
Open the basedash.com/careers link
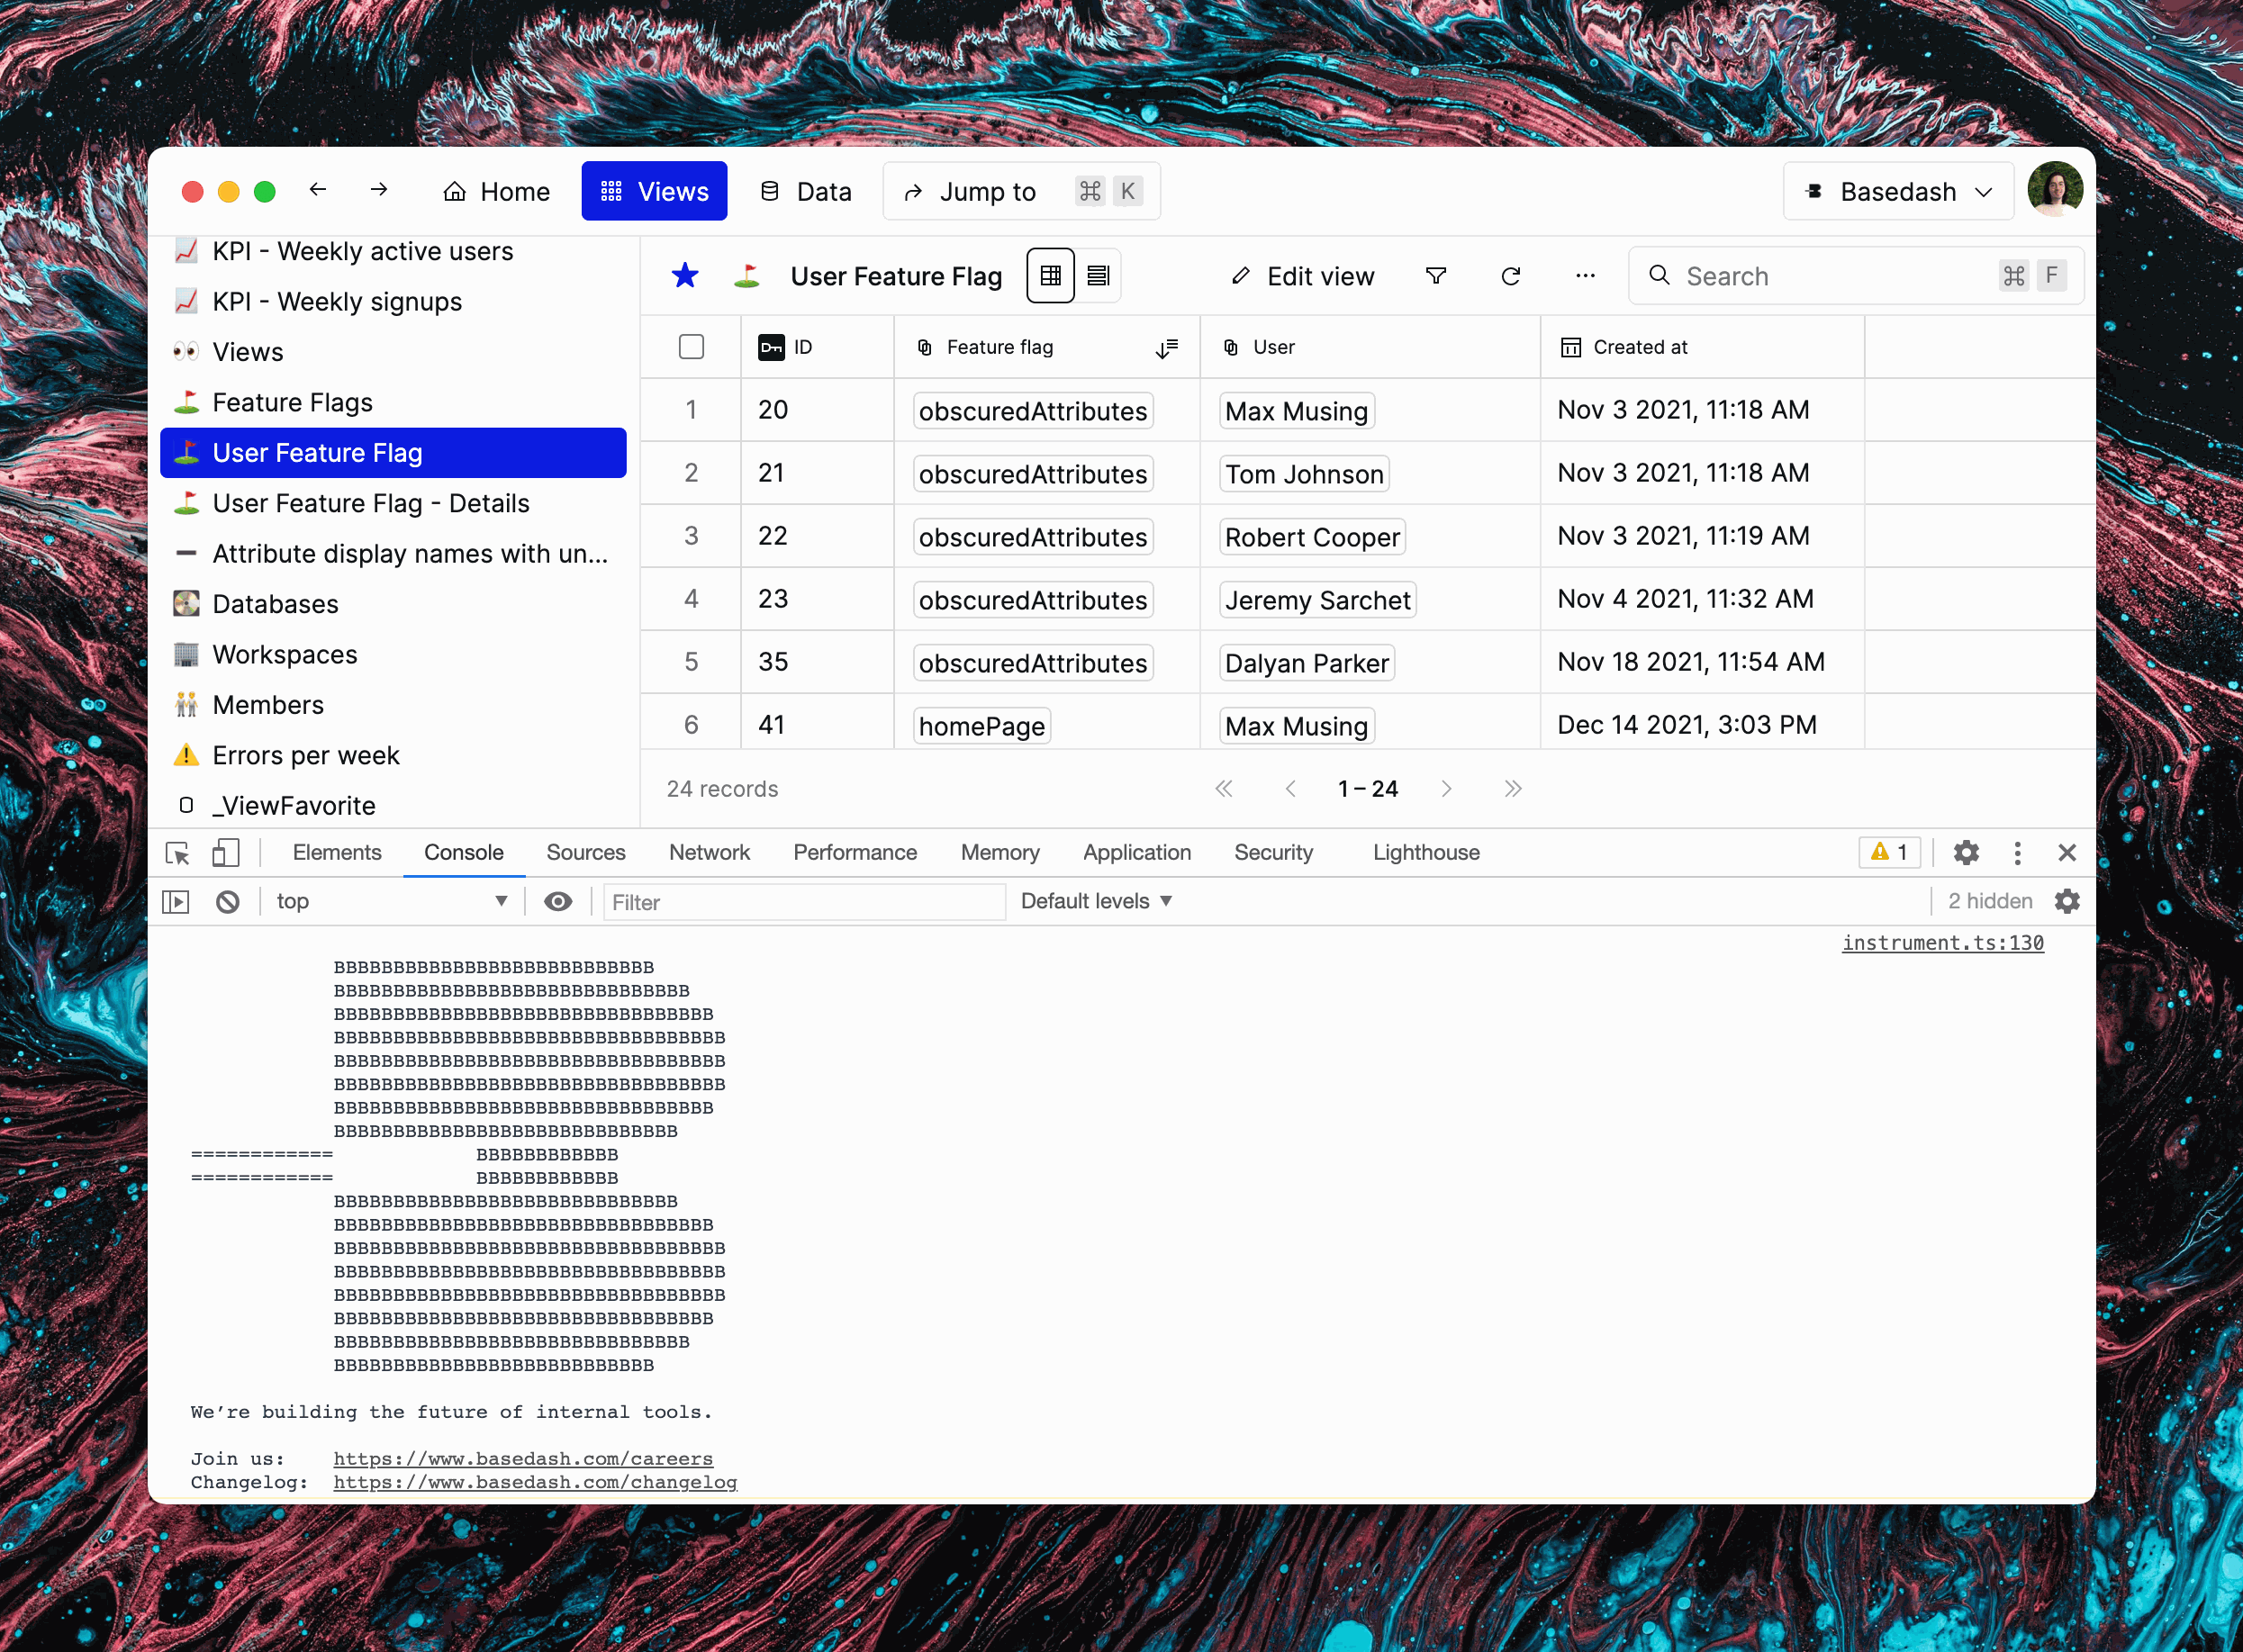tap(523, 1458)
